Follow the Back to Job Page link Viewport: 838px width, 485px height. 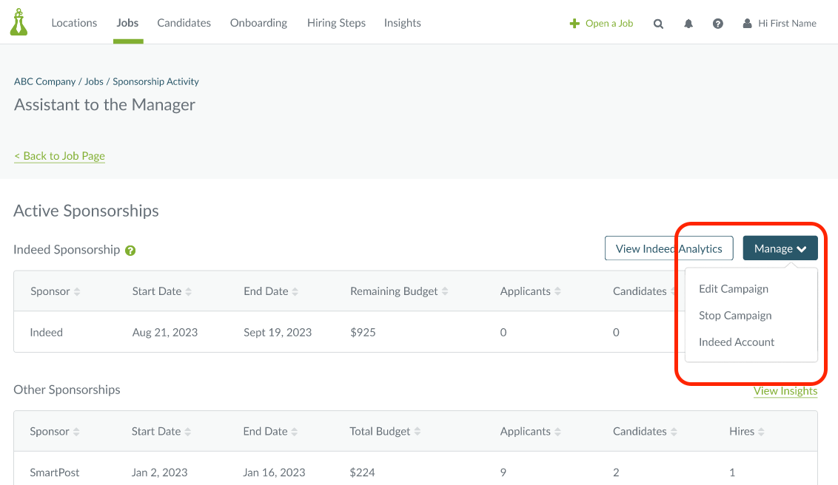click(59, 156)
